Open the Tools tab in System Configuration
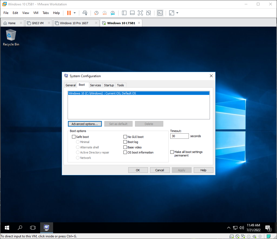Image resolution: width=277 pixels, height=239 pixels. pyautogui.click(x=120, y=85)
